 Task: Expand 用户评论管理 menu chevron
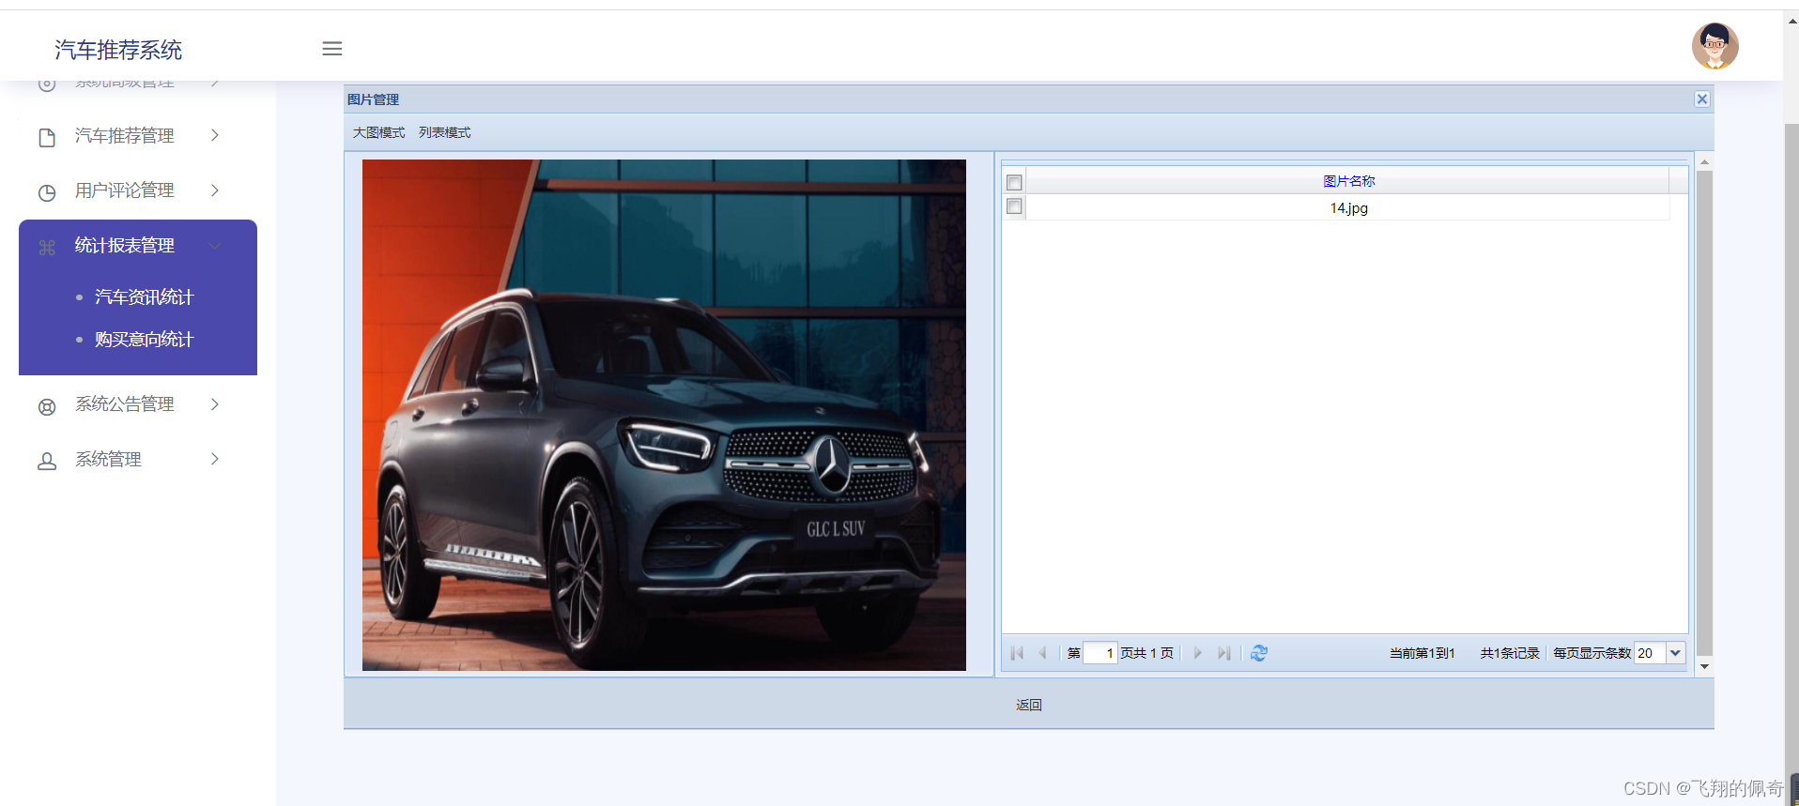[215, 190]
